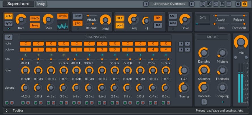Viewport: 252px width, 115px height.
Task: Toggle the filter fat option
Action: click(x=158, y=25)
